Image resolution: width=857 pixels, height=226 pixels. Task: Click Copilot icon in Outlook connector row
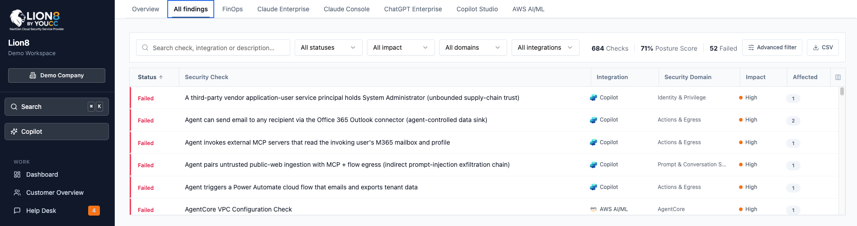[593, 120]
